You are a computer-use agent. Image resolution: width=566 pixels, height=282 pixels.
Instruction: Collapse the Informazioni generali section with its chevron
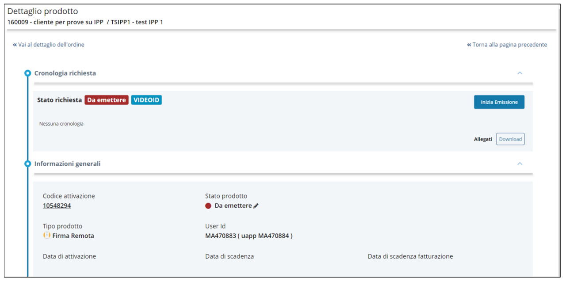(520, 164)
